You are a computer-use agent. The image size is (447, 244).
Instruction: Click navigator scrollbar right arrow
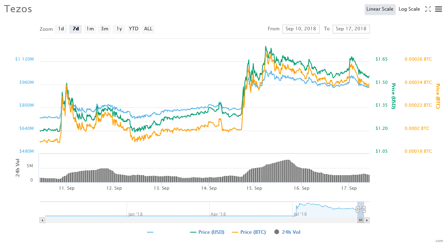click(367, 220)
